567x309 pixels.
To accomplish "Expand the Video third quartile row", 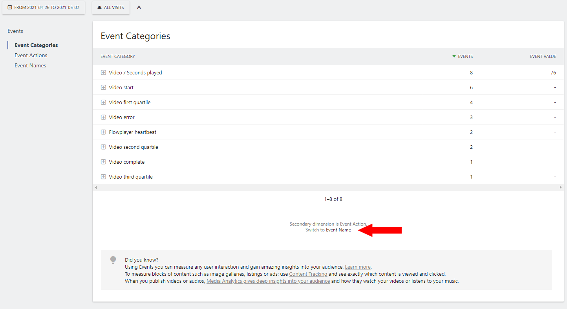I will [103, 177].
